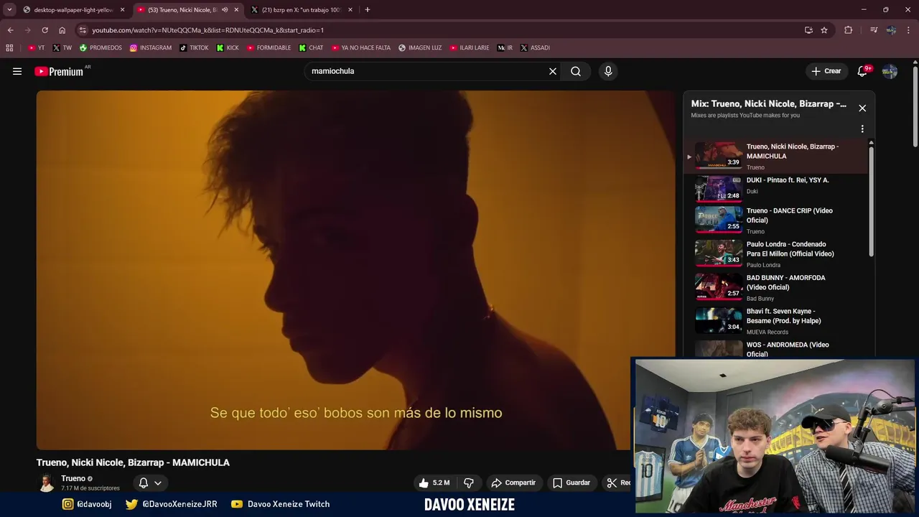Open the tab search dropdown arrow
Screen dimensions: 919x517
pyautogui.click(x=9, y=10)
